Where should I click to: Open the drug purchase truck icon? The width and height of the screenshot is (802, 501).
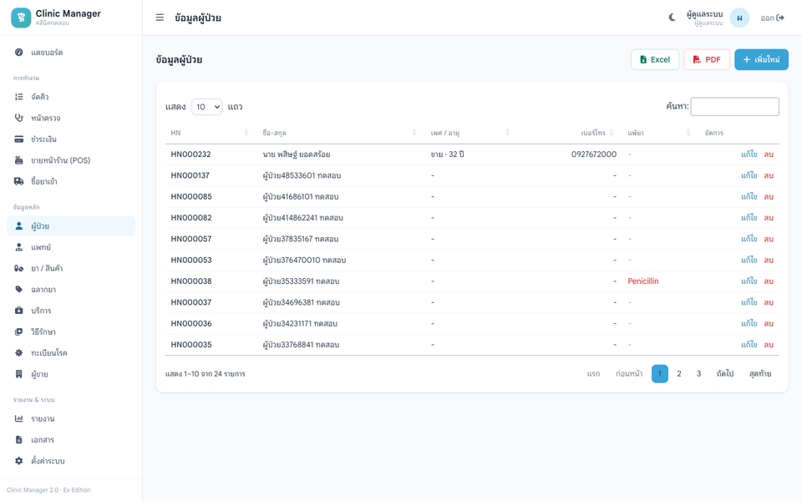click(19, 181)
